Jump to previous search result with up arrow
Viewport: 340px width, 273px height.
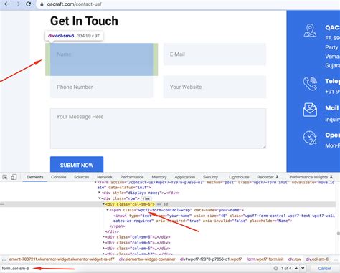click(x=296, y=268)
